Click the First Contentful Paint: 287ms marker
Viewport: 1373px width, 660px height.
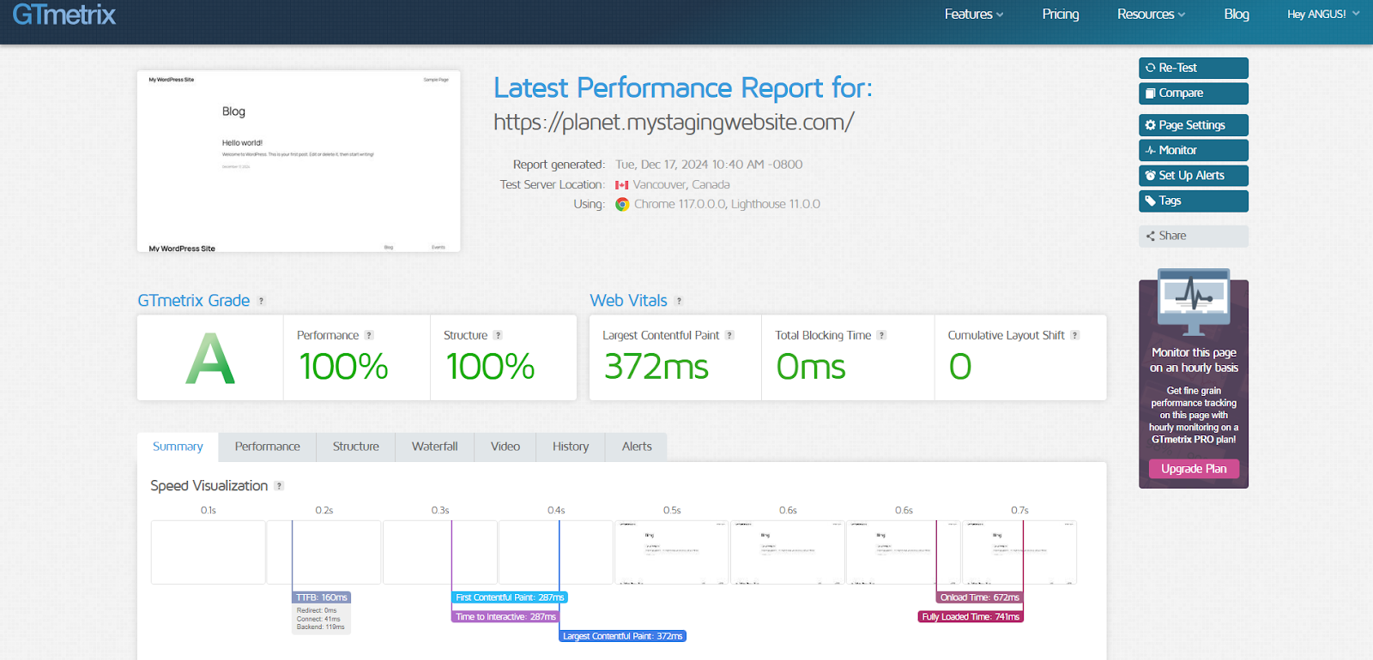(510, 597)
